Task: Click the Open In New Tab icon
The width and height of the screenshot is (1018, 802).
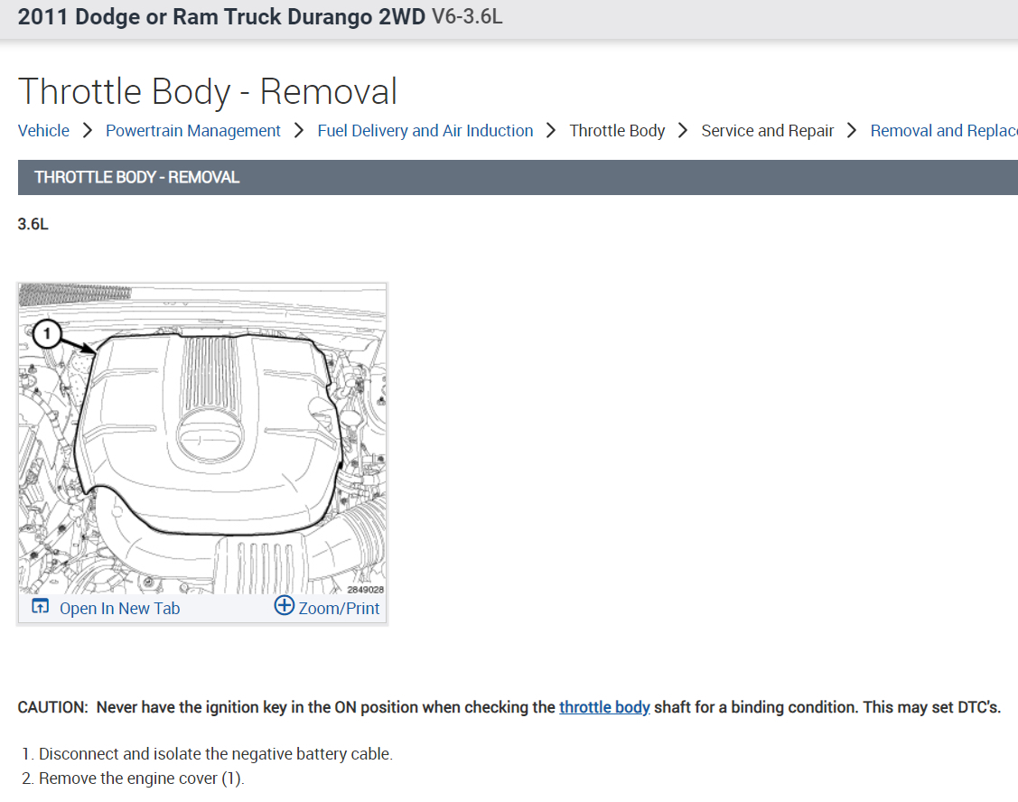Action: point(41,607)
